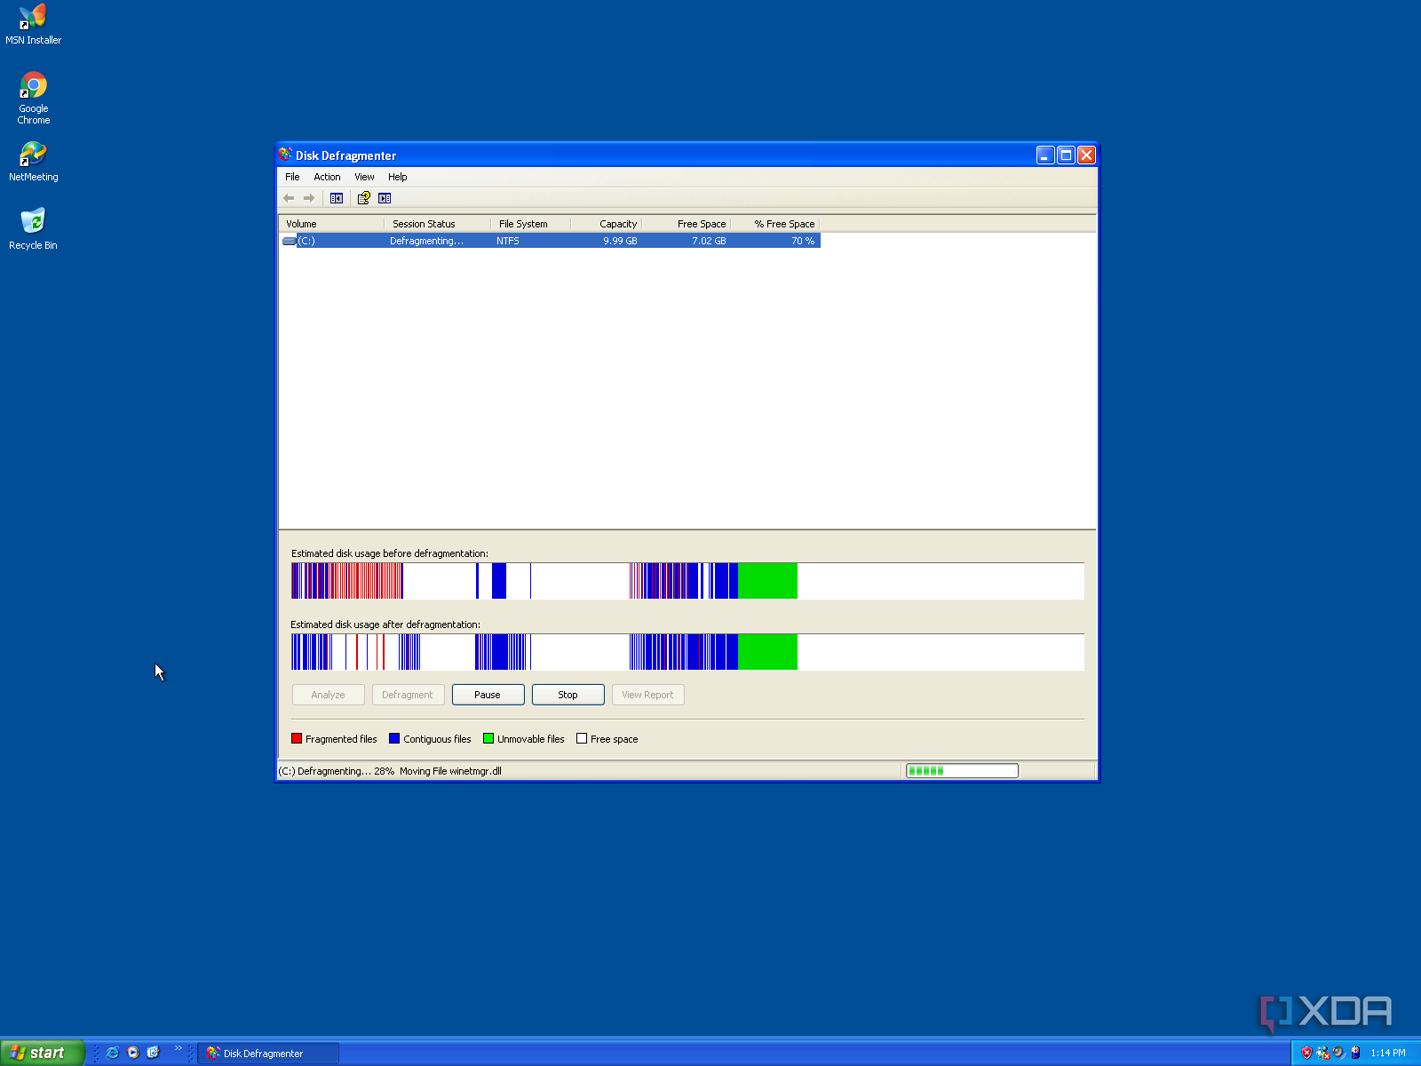This screenshot has height=1066, width=1421.
Task: Select the NetMeeting desktop shortcut
Action: (33, 162)
